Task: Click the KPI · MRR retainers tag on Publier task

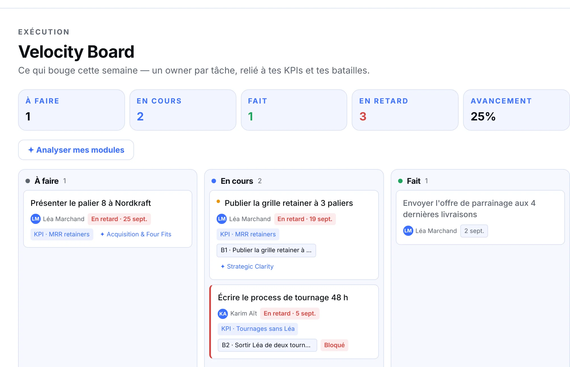Action: 248,234
